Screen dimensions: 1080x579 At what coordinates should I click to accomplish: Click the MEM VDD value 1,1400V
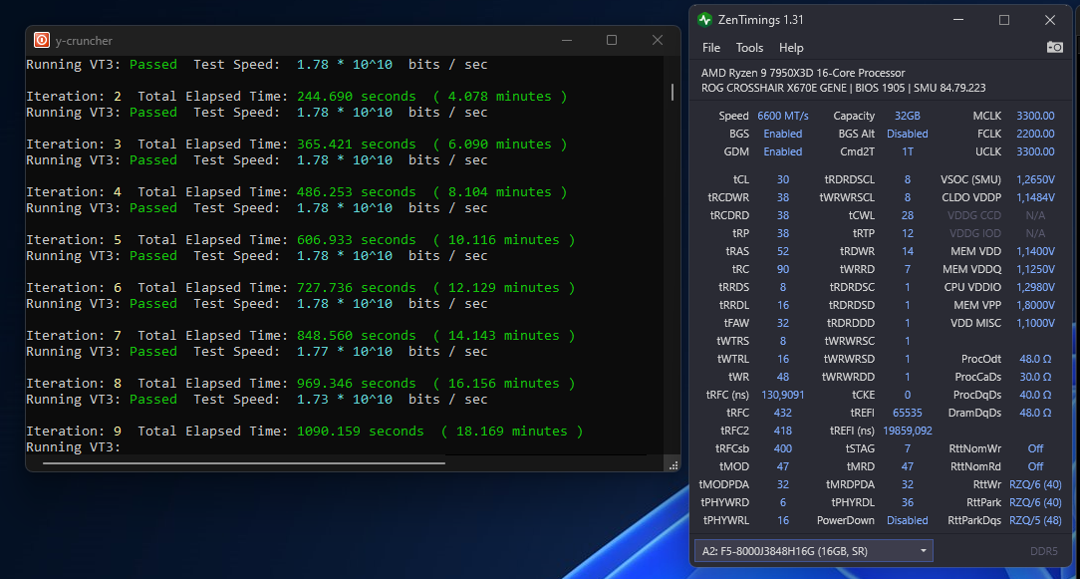1035,251
